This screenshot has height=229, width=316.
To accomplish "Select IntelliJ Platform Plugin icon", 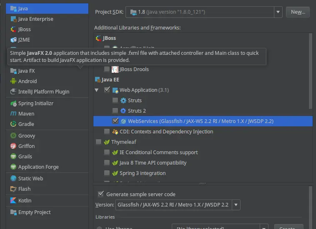I will click(x=13, y=91).
